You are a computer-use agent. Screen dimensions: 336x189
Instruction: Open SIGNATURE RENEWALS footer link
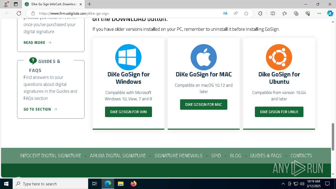(x=178, y=156)
